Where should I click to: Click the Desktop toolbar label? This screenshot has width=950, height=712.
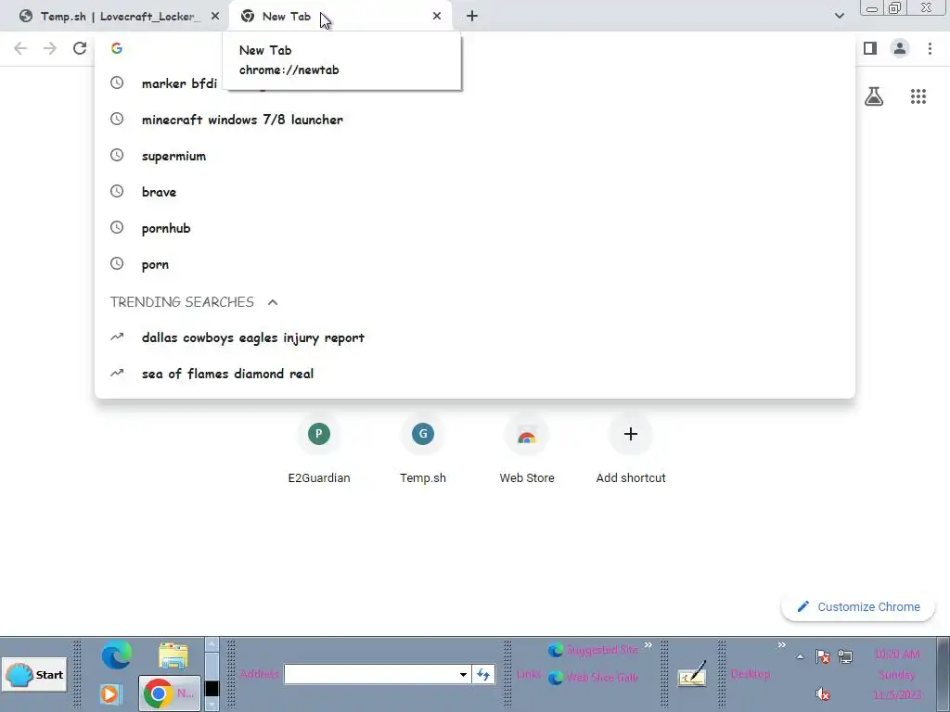pyautogui.click(x=750, y=674)
